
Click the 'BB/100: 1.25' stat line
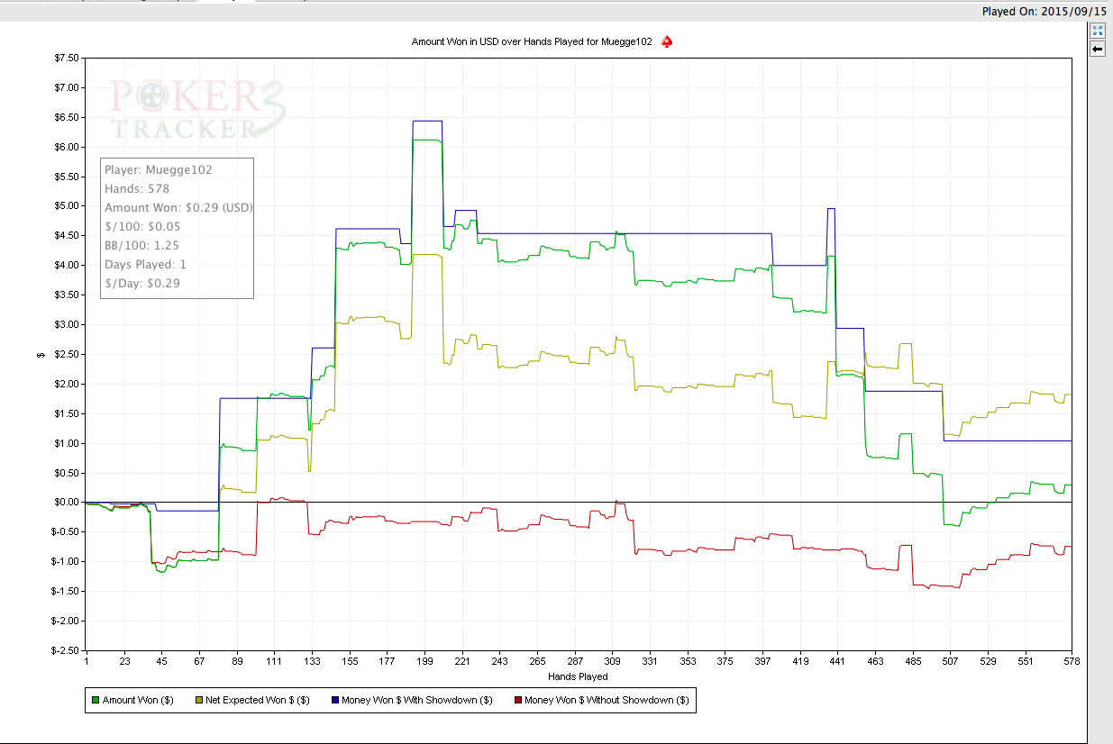click(141, 245)
